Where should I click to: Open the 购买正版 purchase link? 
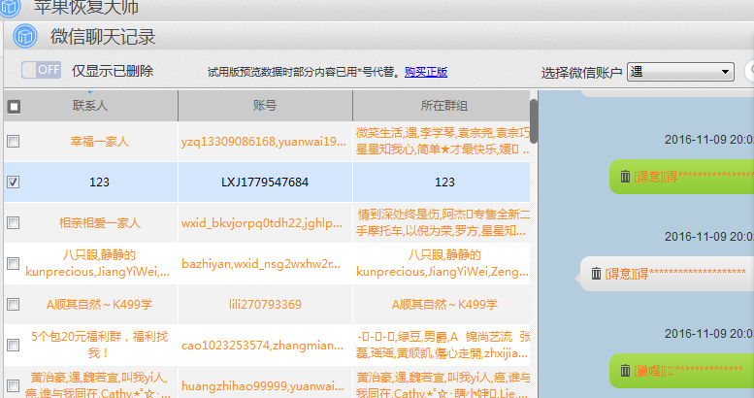pos(426,72)
